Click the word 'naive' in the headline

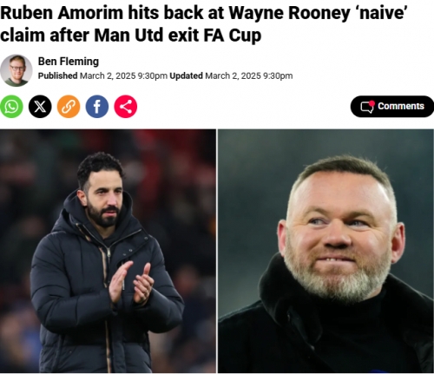coord(383,13)
